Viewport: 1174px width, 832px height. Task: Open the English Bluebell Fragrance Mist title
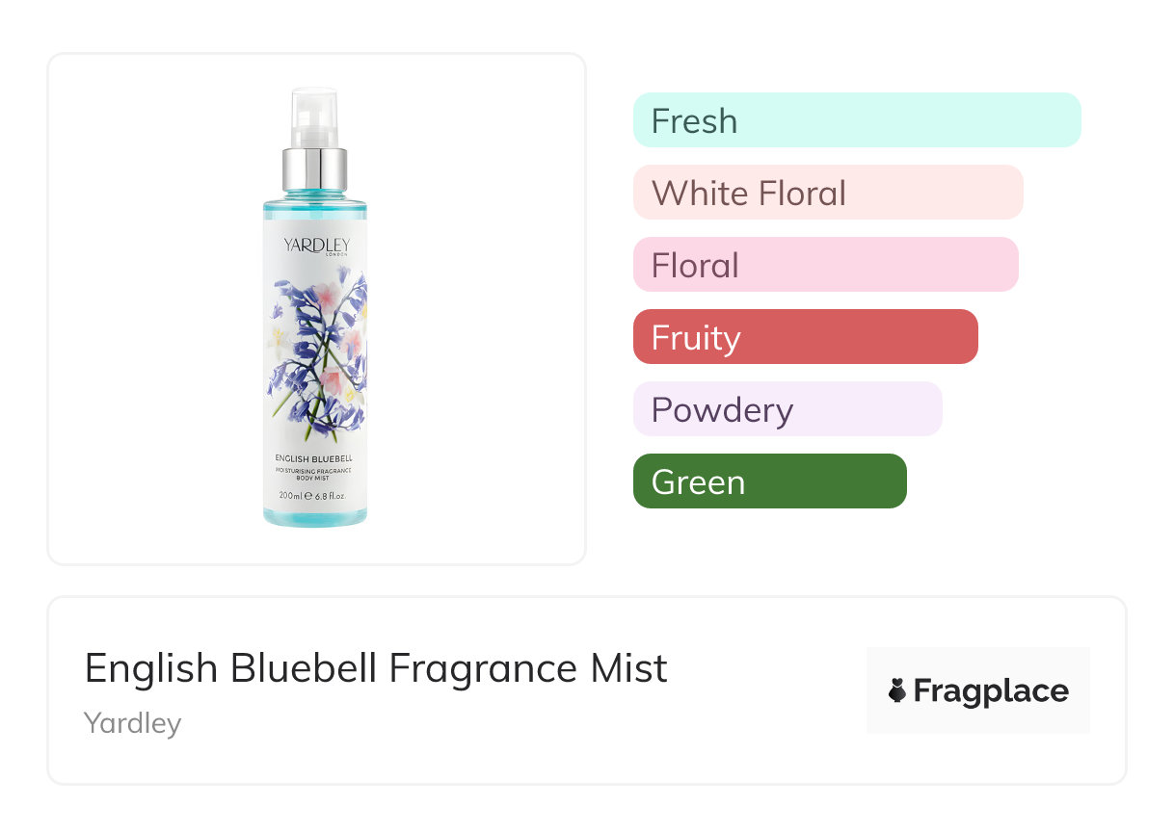[x=376, y=668]
